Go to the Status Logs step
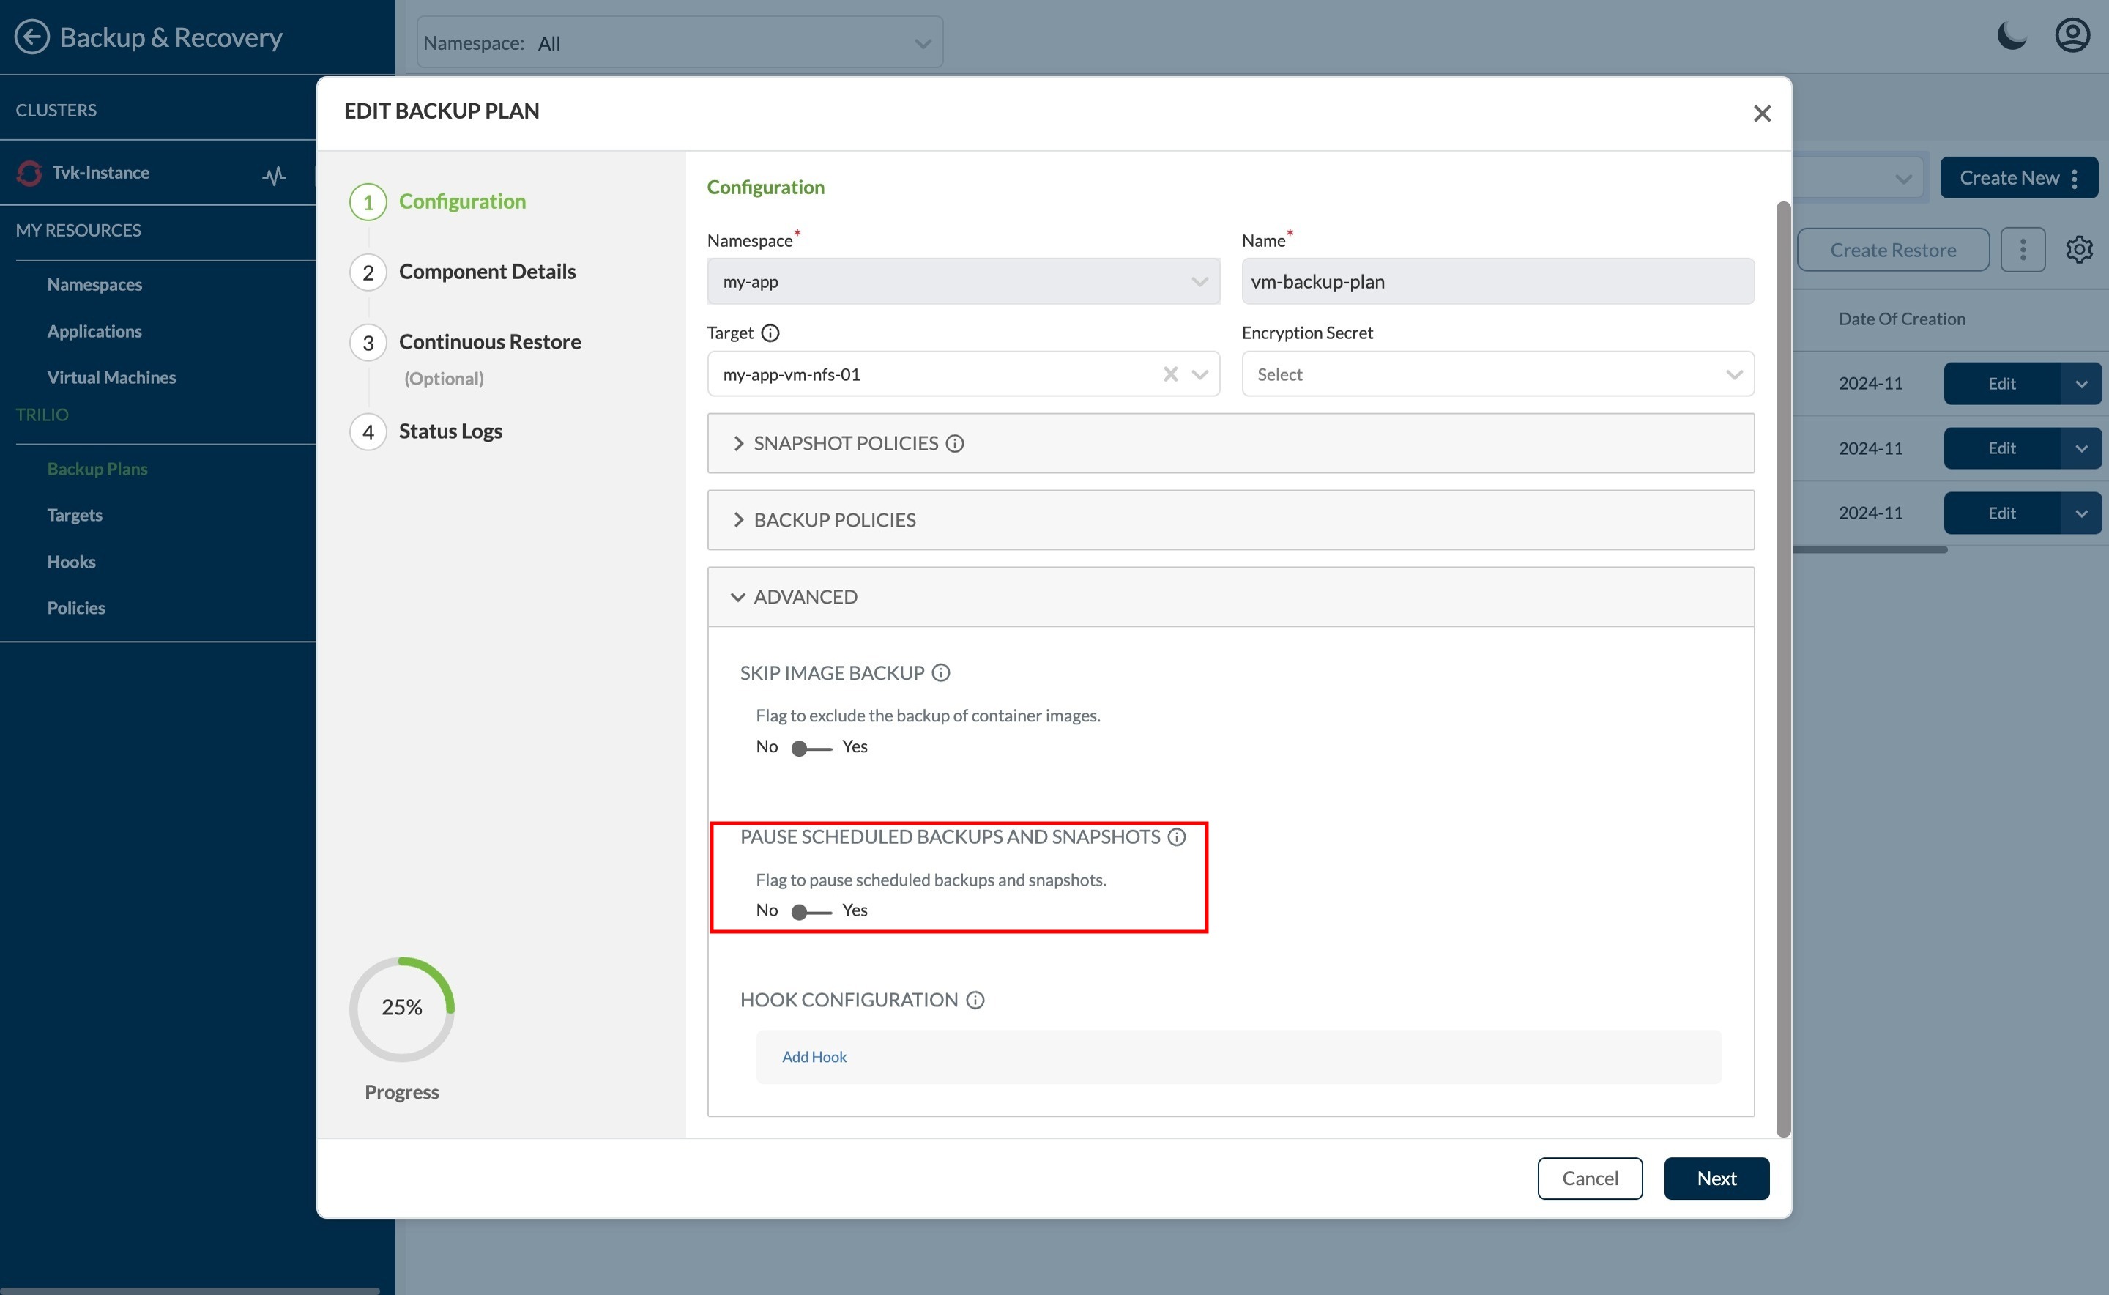Screen dimensions: 2109x1295 click(450, 431)
